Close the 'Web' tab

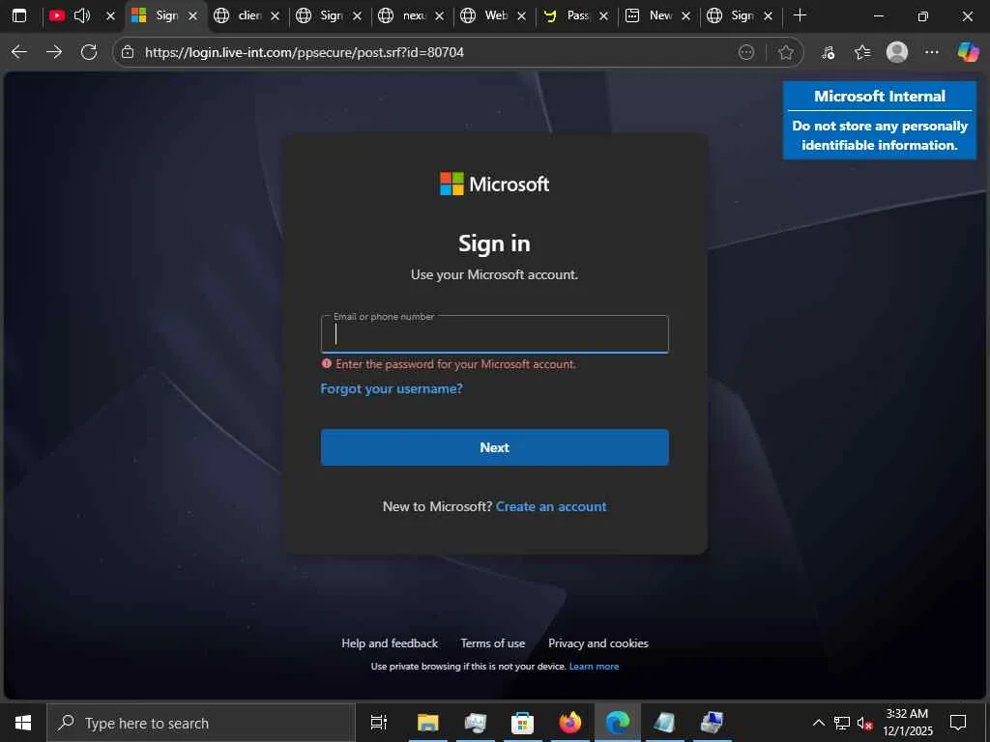521,15
